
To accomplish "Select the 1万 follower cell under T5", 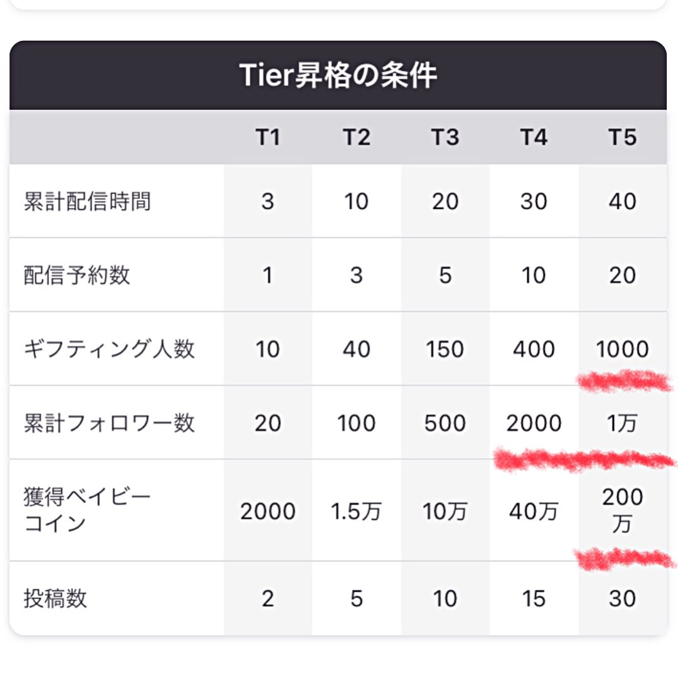I will pos(622,423).
